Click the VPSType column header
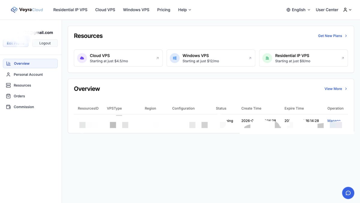The width and height of the screenshot is (360, 203). click(114, 108)
